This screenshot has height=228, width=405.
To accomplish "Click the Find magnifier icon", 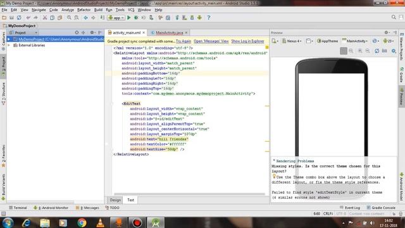I will coord(69,18).
